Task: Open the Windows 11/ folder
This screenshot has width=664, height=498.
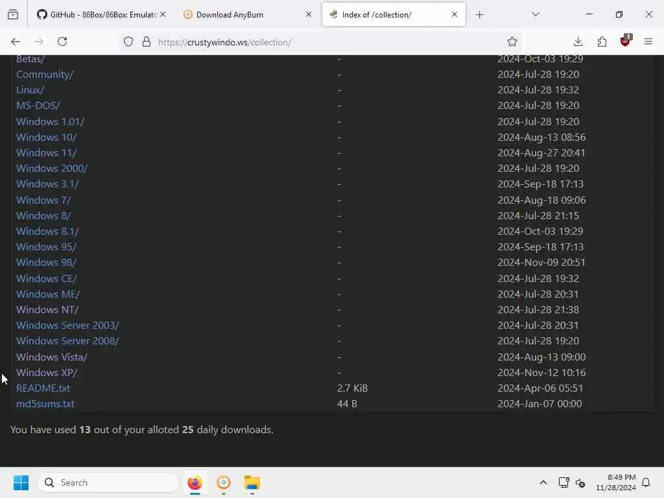Action: click(x=46, y=153)
